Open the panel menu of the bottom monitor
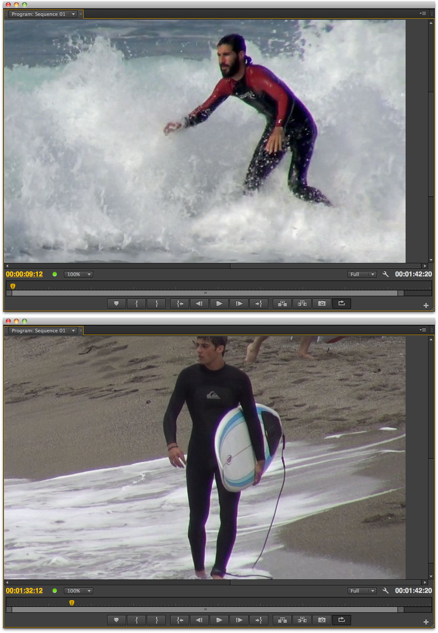Screen dimensions: 438x633 423,330
